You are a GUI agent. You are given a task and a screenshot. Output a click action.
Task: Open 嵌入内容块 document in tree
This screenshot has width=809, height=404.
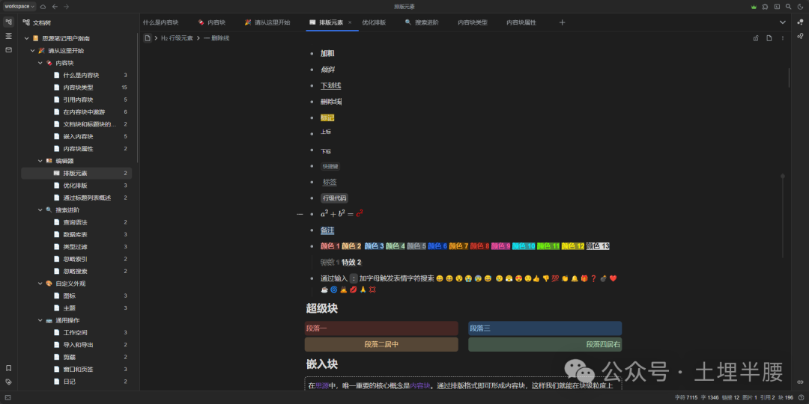tap(76, 137)
